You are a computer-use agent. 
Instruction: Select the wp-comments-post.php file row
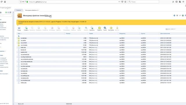(x=101, y=59)
